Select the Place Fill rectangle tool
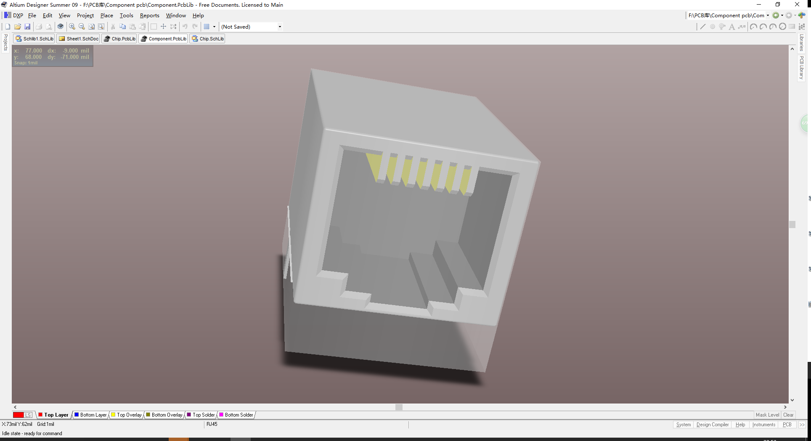 (x=792, y=27)
